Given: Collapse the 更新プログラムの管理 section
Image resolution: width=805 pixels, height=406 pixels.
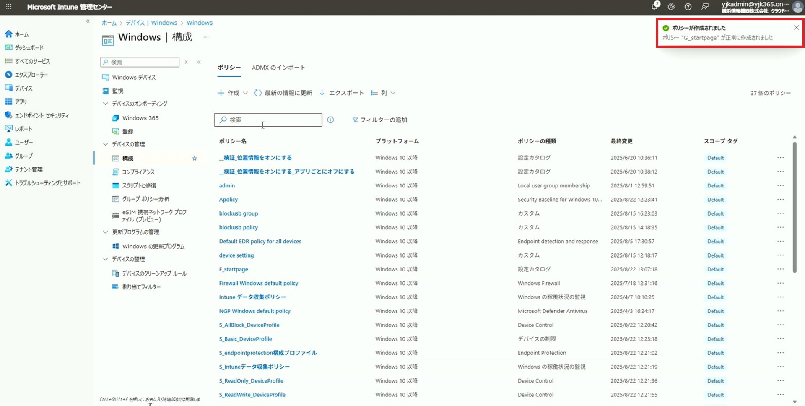Looking at the screenshot, I should [x=106, y=232].
